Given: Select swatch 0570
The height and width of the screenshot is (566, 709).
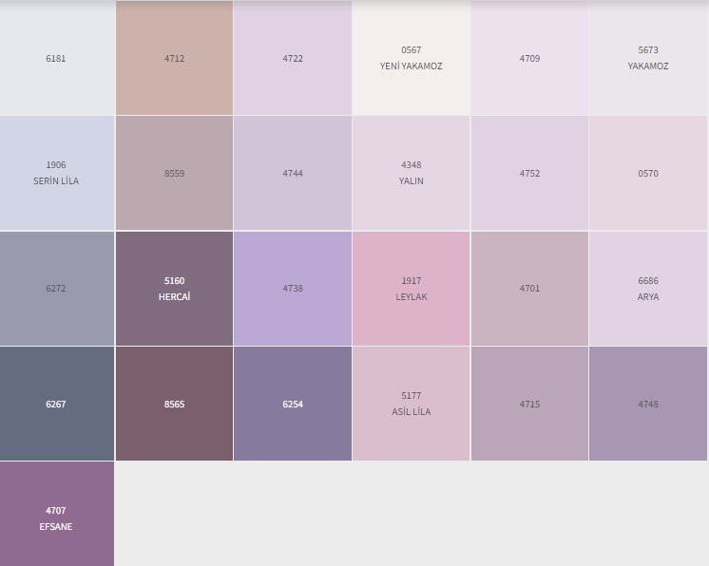Looking at the screenshot, I should pos(648,173).
